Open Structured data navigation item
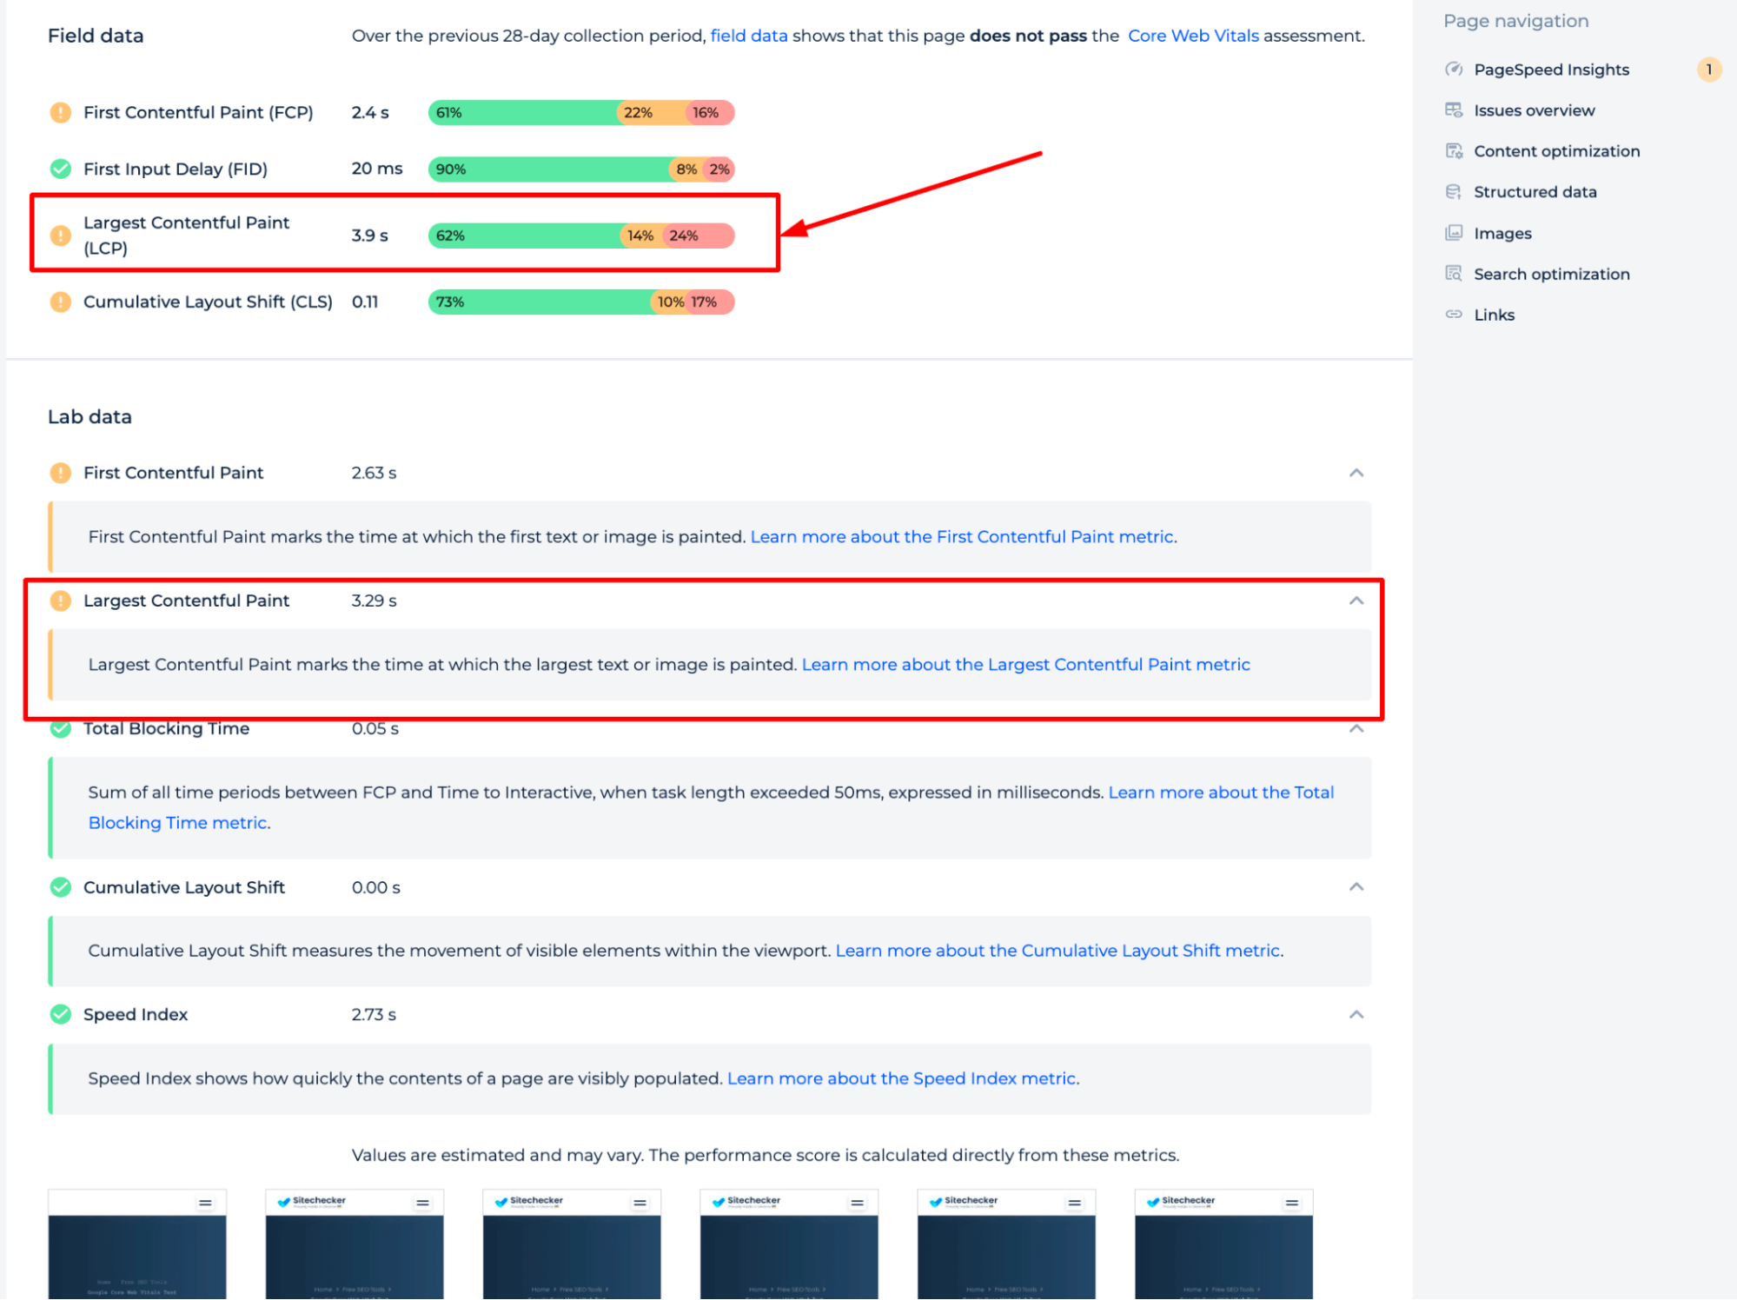1737x1300 pixels. pos(1535,192)
